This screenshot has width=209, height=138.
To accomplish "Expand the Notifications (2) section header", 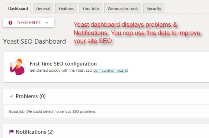I will [x=106, y=132].
